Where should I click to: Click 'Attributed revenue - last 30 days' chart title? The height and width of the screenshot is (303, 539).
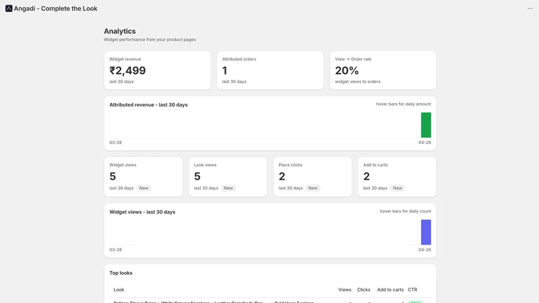(148, 105)
